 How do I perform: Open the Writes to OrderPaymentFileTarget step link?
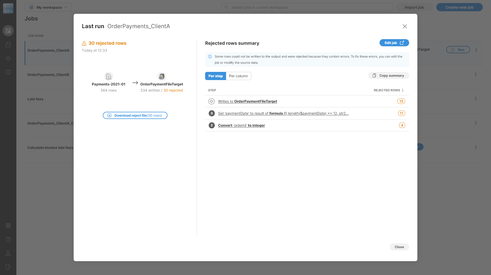coord(247,101)
